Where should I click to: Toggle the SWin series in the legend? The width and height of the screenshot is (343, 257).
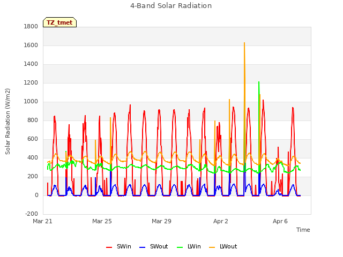click(118, 247)
